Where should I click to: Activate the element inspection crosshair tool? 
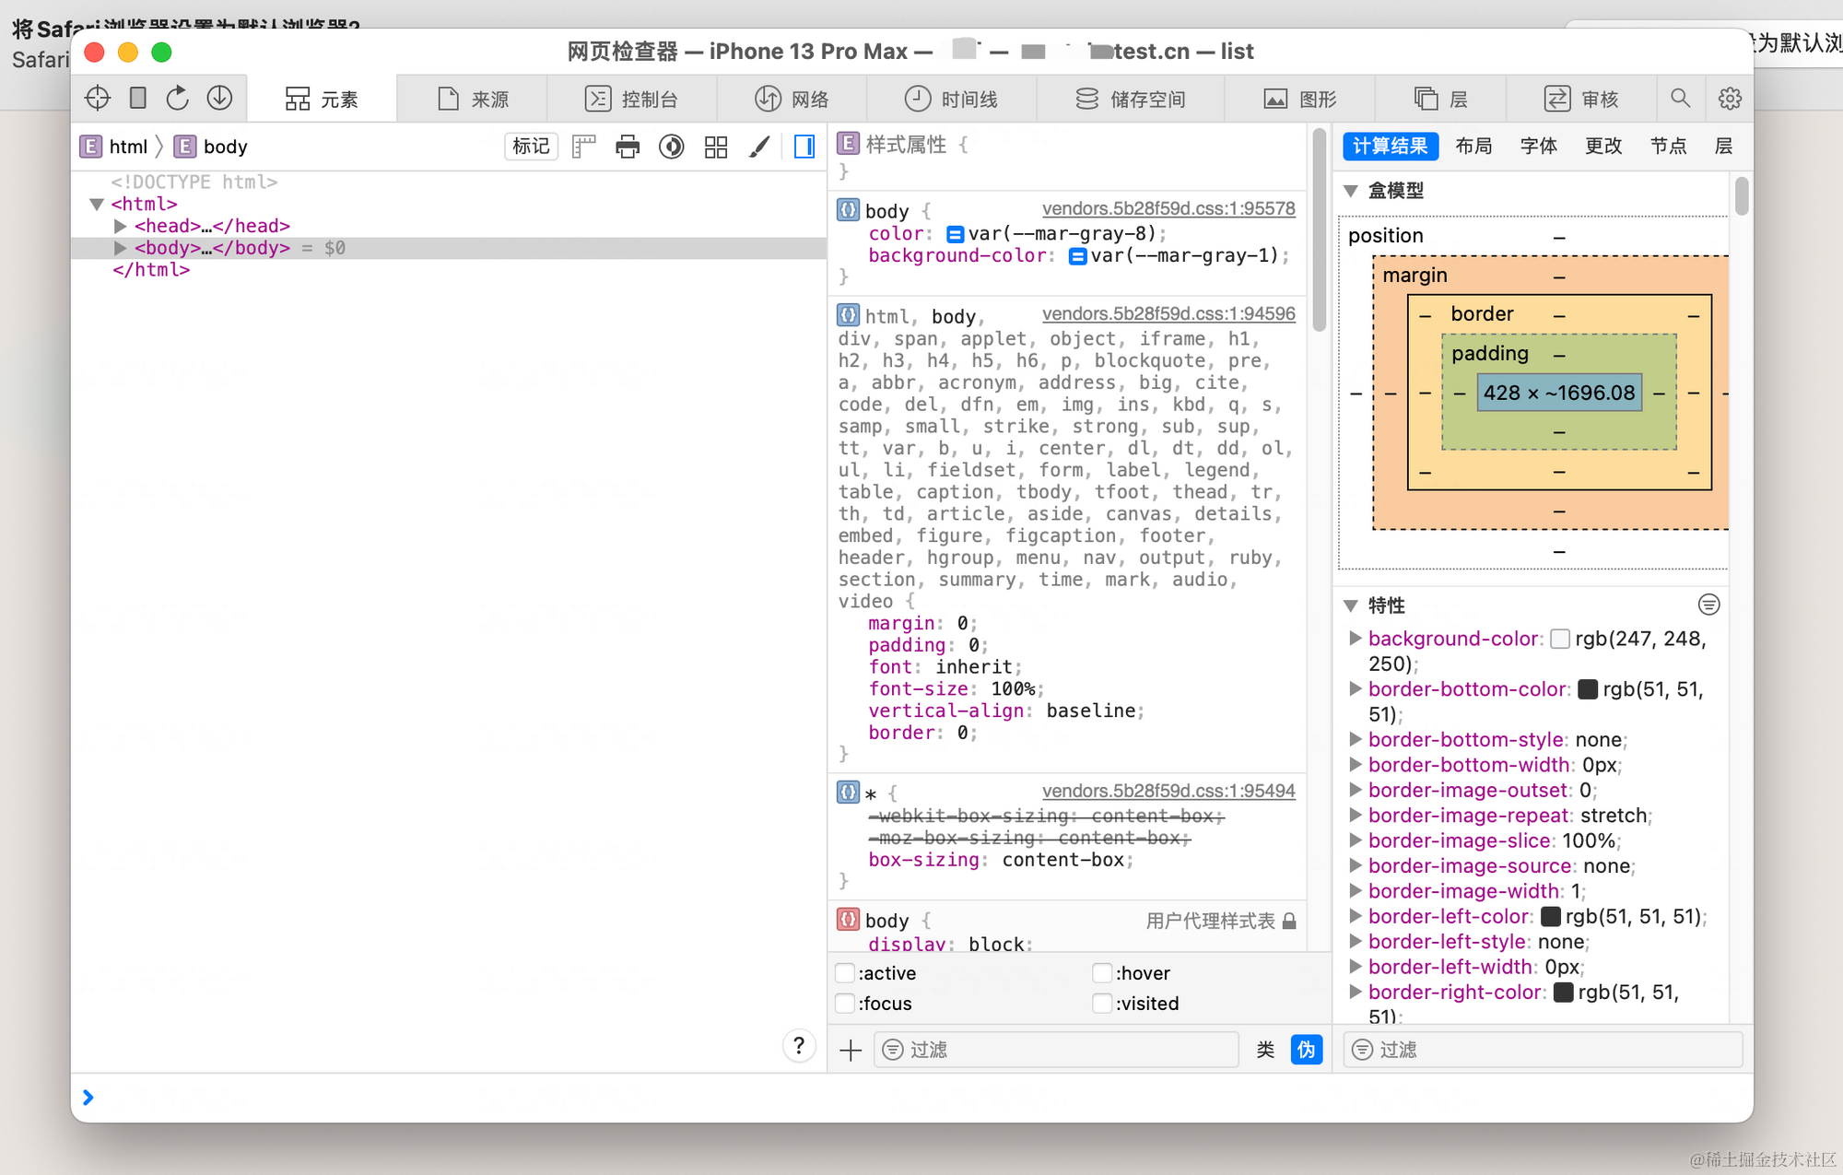pyautogui.click(x=96, y=98)
